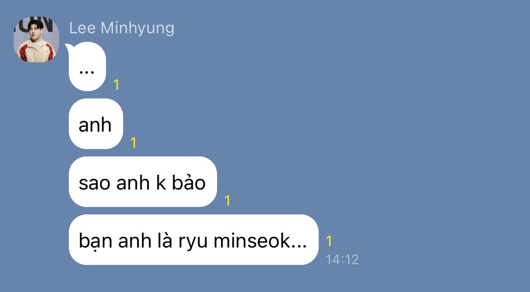Click the word "Minhyung" in the sender name
Screen dimensions: 530x292
[138, 28]
